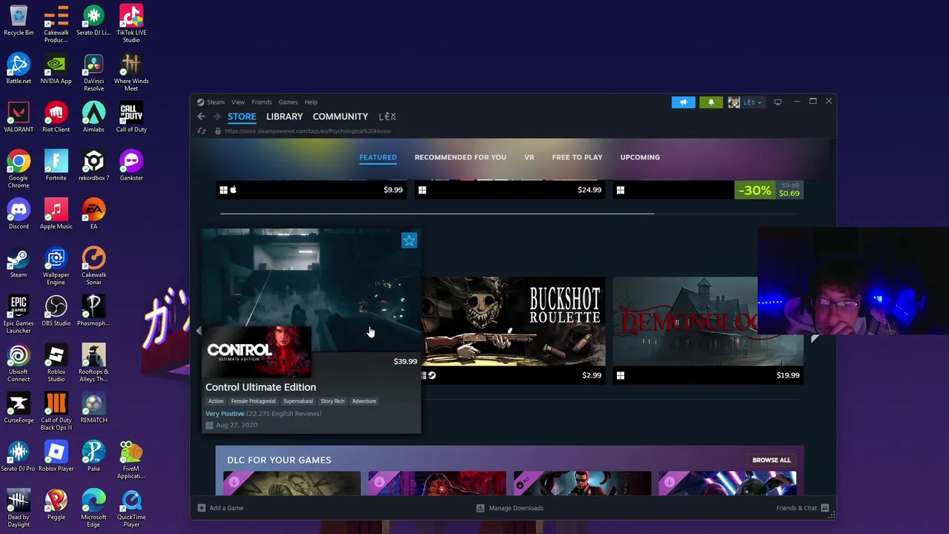949x534 pixels.
Task: Go to the STORE section
Action: [242, 116]
